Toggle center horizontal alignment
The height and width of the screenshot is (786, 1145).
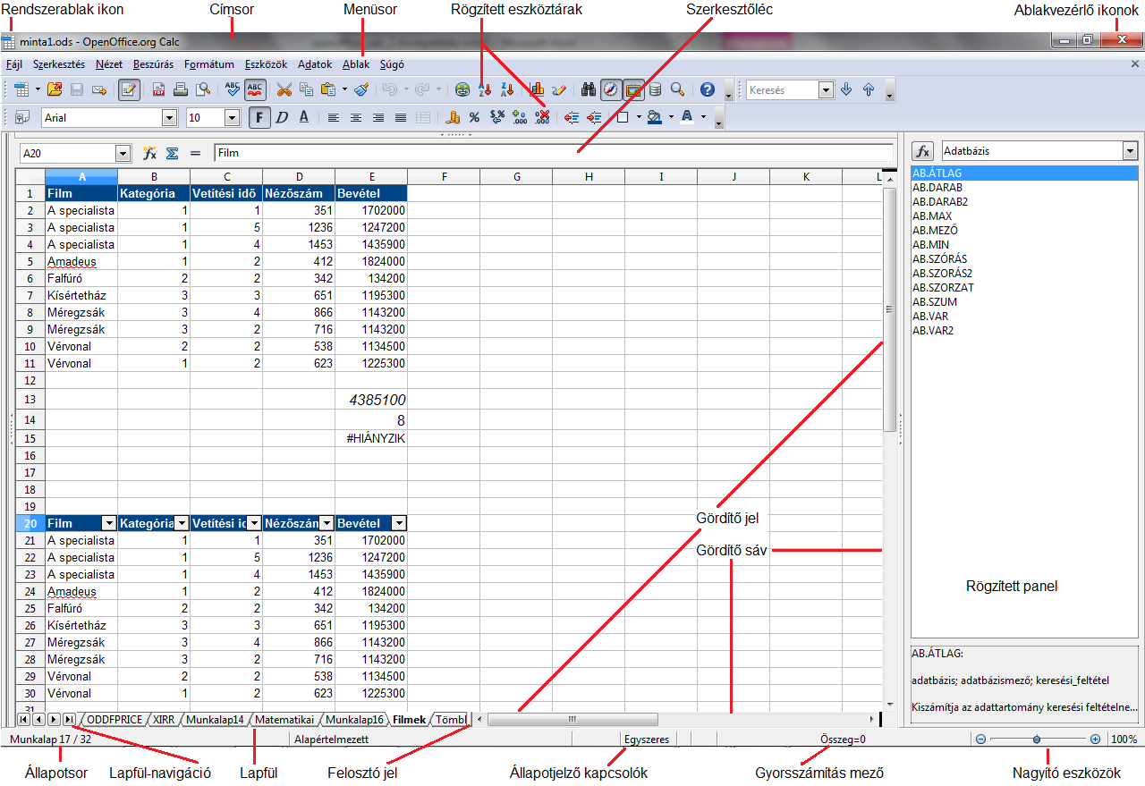356,117
